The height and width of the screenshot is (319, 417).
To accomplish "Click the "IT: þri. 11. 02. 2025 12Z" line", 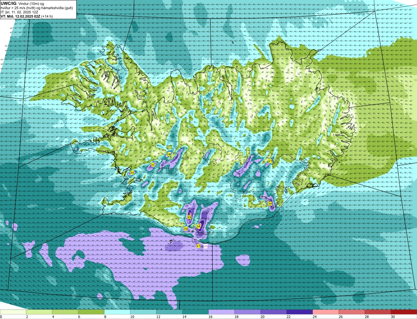I will tap(20, 12).
